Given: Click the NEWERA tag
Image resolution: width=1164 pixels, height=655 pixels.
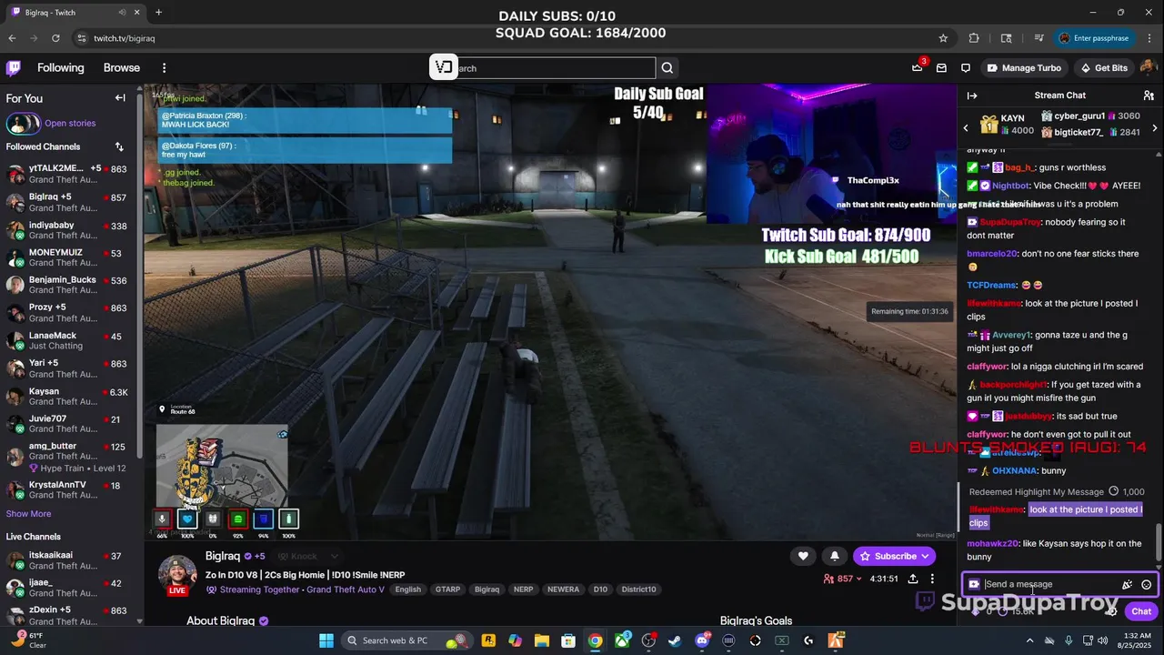Looking at the screenshot, I should click(x=563, y=589).
